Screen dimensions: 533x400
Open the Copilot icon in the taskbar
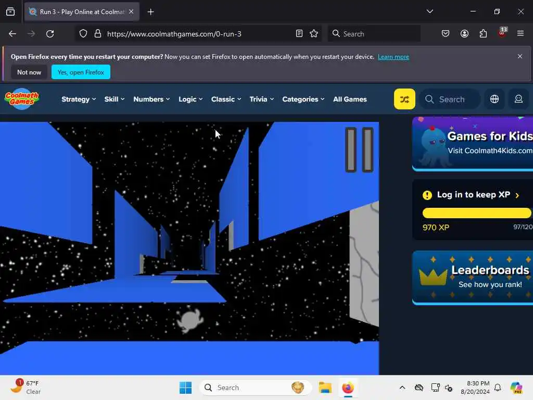click(516, 387)
